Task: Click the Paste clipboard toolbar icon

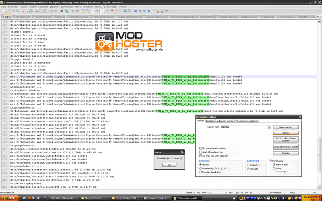Action: click(45, 11)
